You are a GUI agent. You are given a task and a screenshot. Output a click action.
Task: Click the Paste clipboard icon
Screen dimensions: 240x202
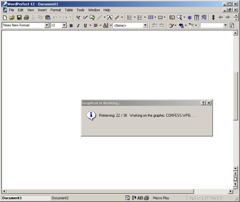48,17
